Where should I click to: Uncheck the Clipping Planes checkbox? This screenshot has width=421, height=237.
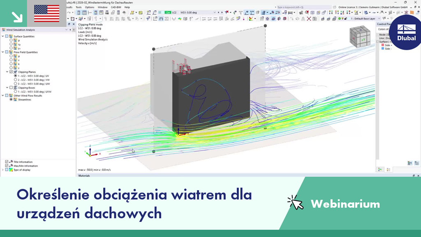(11, 72)
